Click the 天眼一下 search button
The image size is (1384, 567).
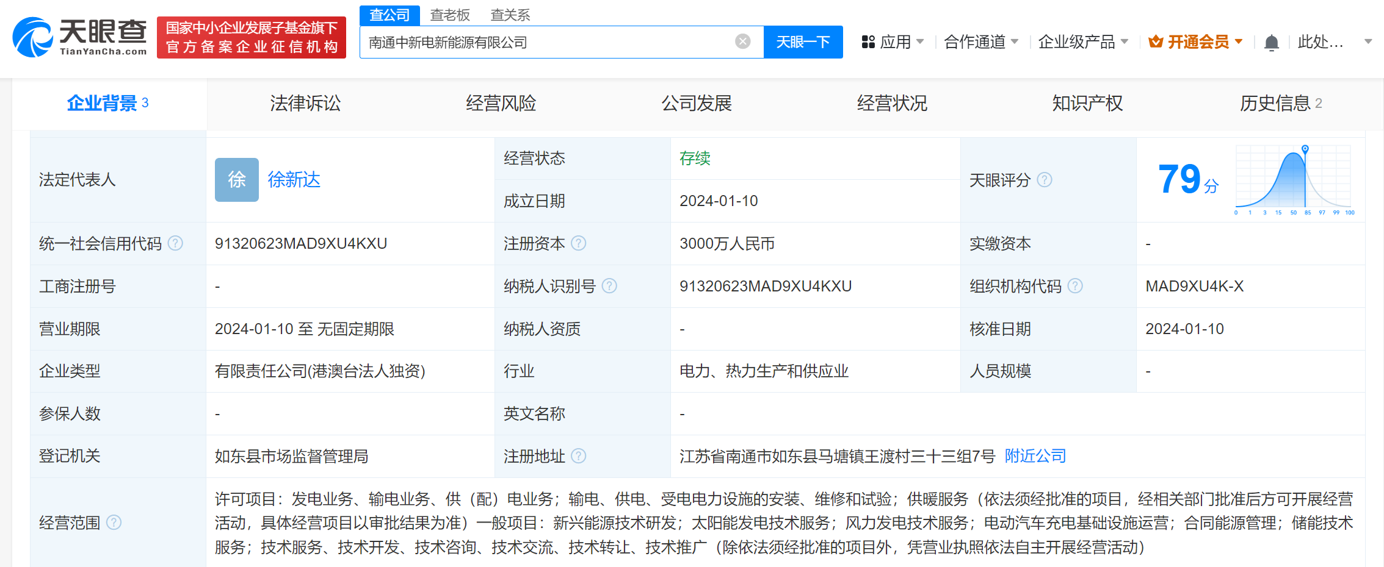coord(803,41)
